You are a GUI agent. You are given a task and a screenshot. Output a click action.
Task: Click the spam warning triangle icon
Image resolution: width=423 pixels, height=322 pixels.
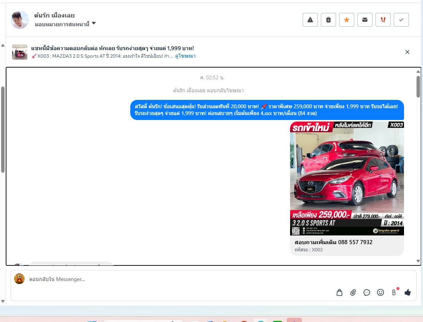pyautogui.click(x=310, y=20)
